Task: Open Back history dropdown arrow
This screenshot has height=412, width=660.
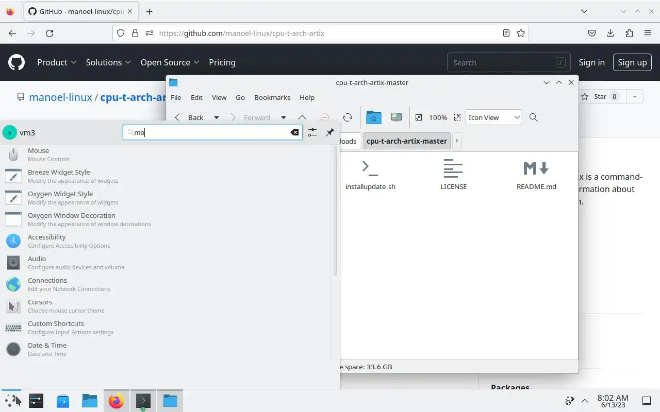Action: 217,117
